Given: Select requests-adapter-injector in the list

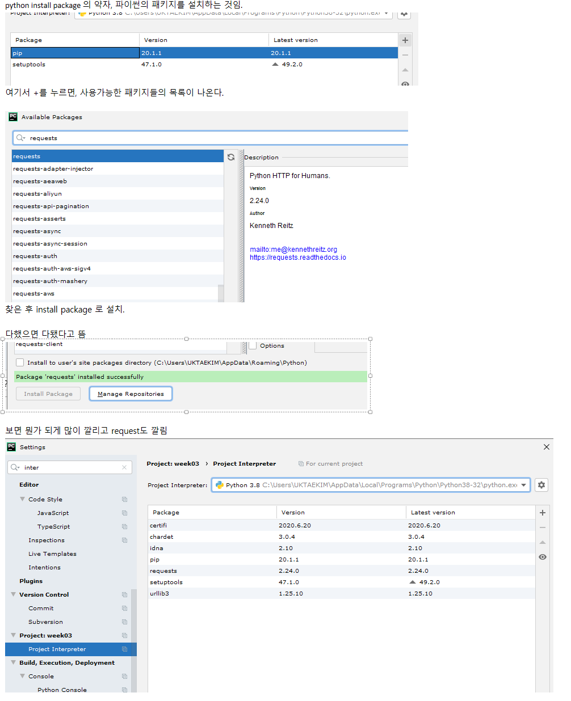Looking at the screenshot, I should [x=118, y=168].
